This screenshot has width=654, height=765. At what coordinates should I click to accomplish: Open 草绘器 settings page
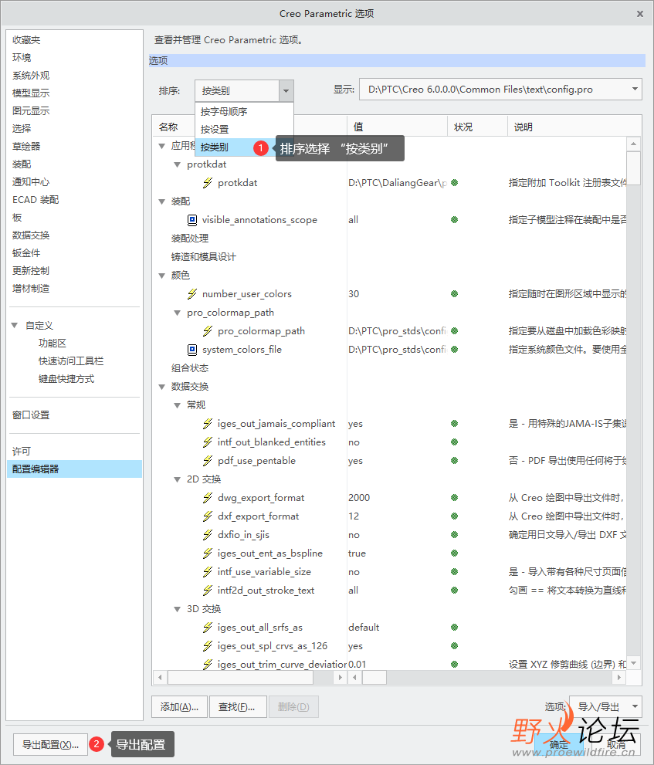pyautogui.click(x=26, y=147)
